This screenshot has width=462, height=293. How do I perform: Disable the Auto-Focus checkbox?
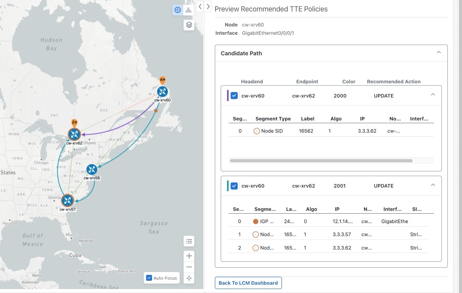(x=149, y=278)
